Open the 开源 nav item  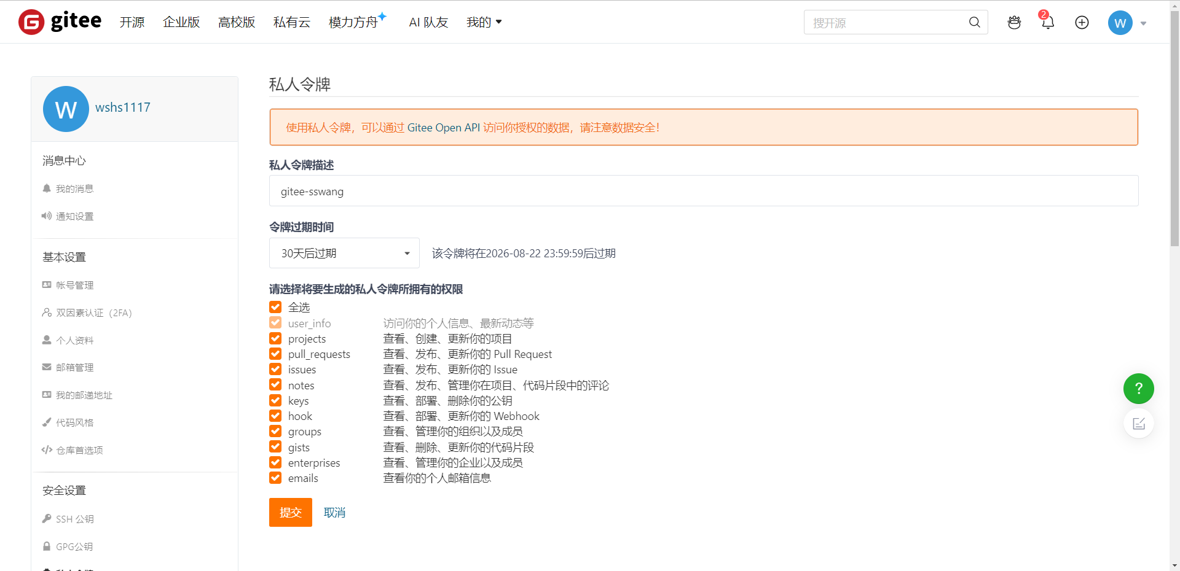click(132, 22)
